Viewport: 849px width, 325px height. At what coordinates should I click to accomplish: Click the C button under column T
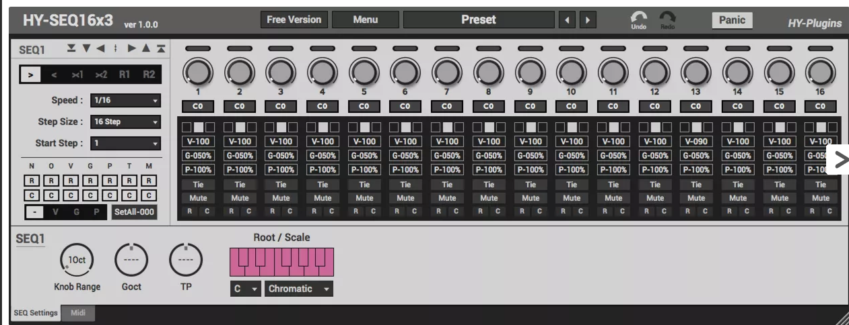(x=130, y=195)
